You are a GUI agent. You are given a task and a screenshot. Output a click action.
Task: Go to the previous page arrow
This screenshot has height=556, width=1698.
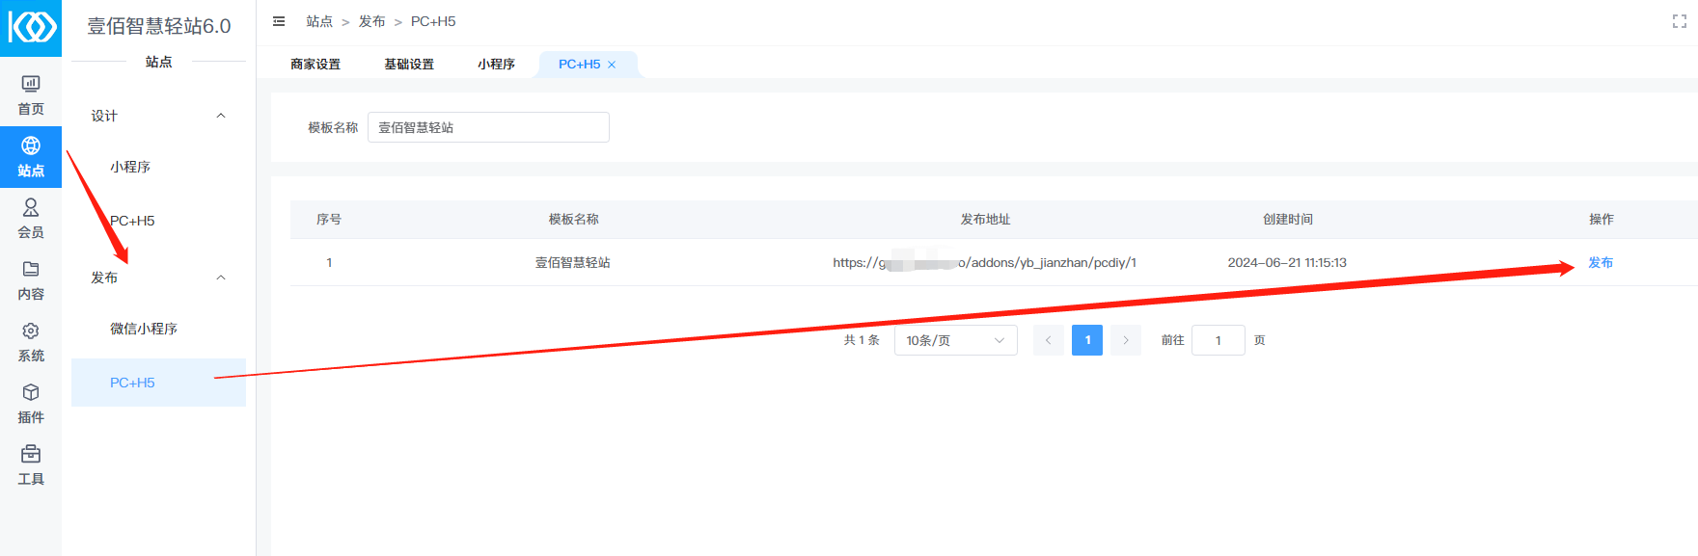(1049, 340)
